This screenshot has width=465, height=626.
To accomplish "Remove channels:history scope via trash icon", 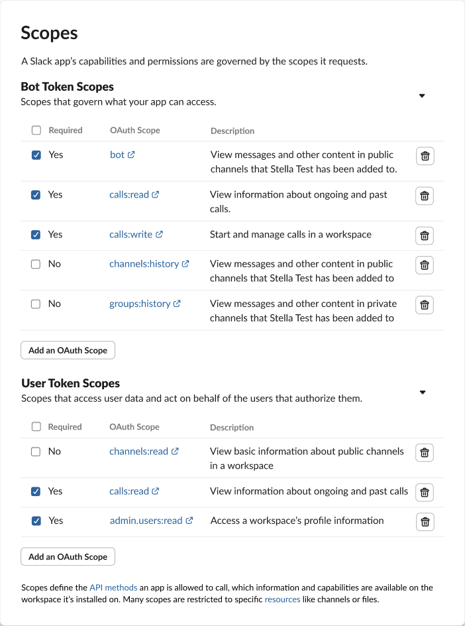I will point(425,265).
